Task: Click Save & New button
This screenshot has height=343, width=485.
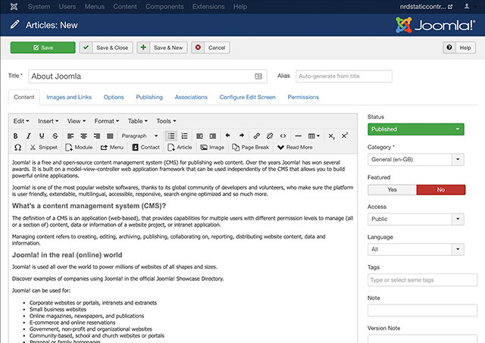Action: 162,48
